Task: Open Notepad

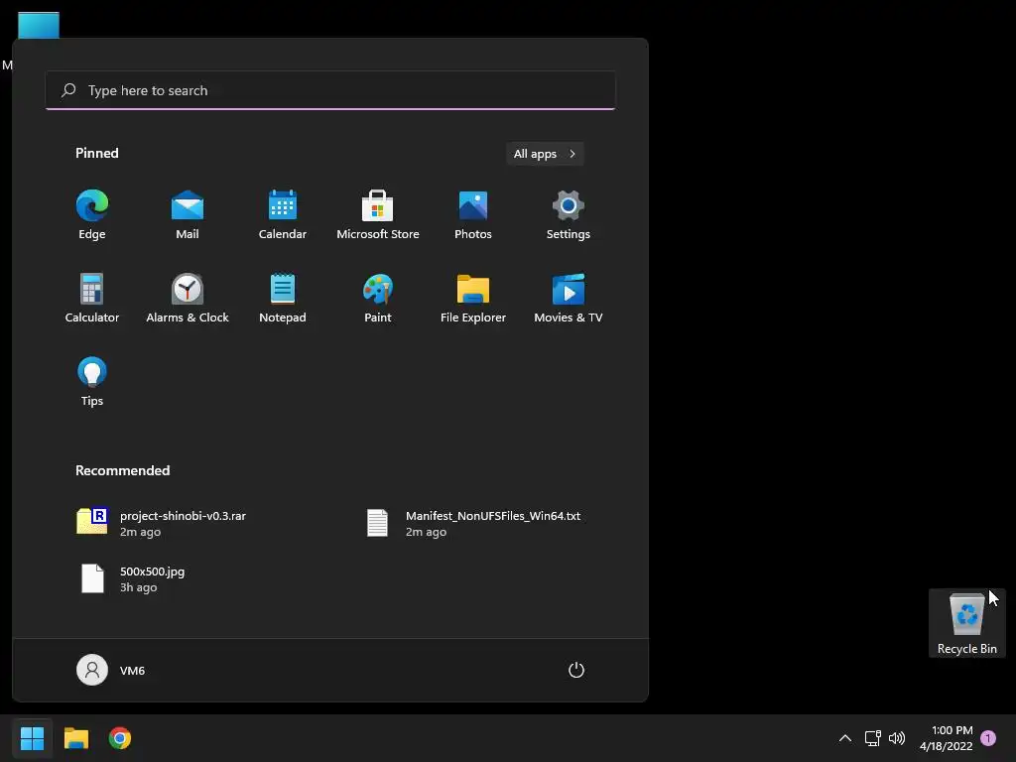Action: point(283,298)
